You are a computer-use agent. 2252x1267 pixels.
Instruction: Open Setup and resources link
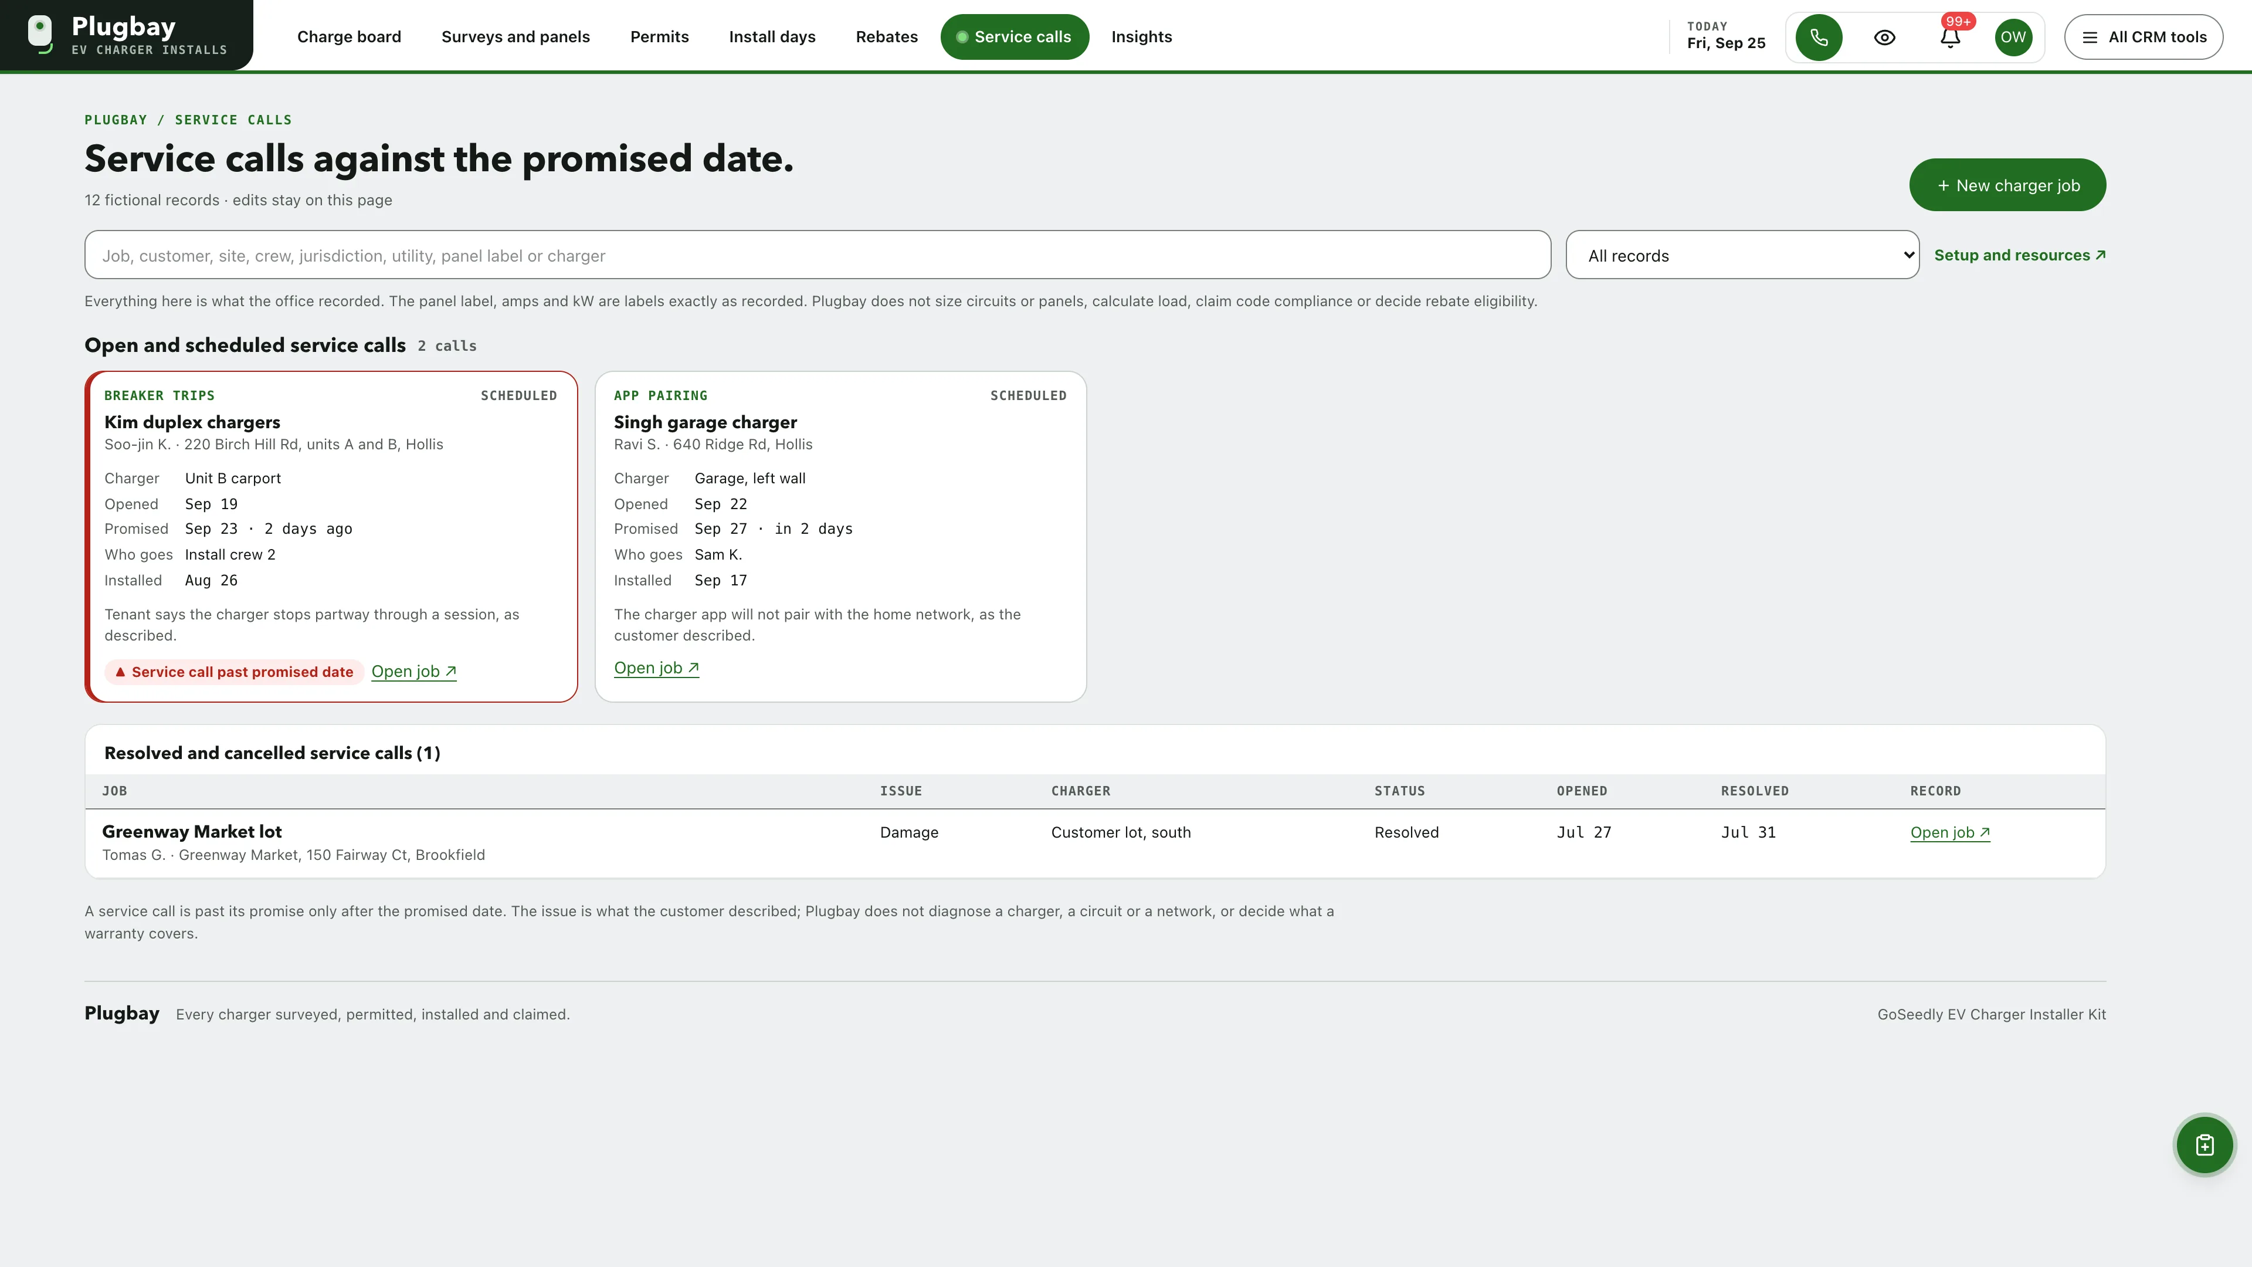pos(2019,255)
